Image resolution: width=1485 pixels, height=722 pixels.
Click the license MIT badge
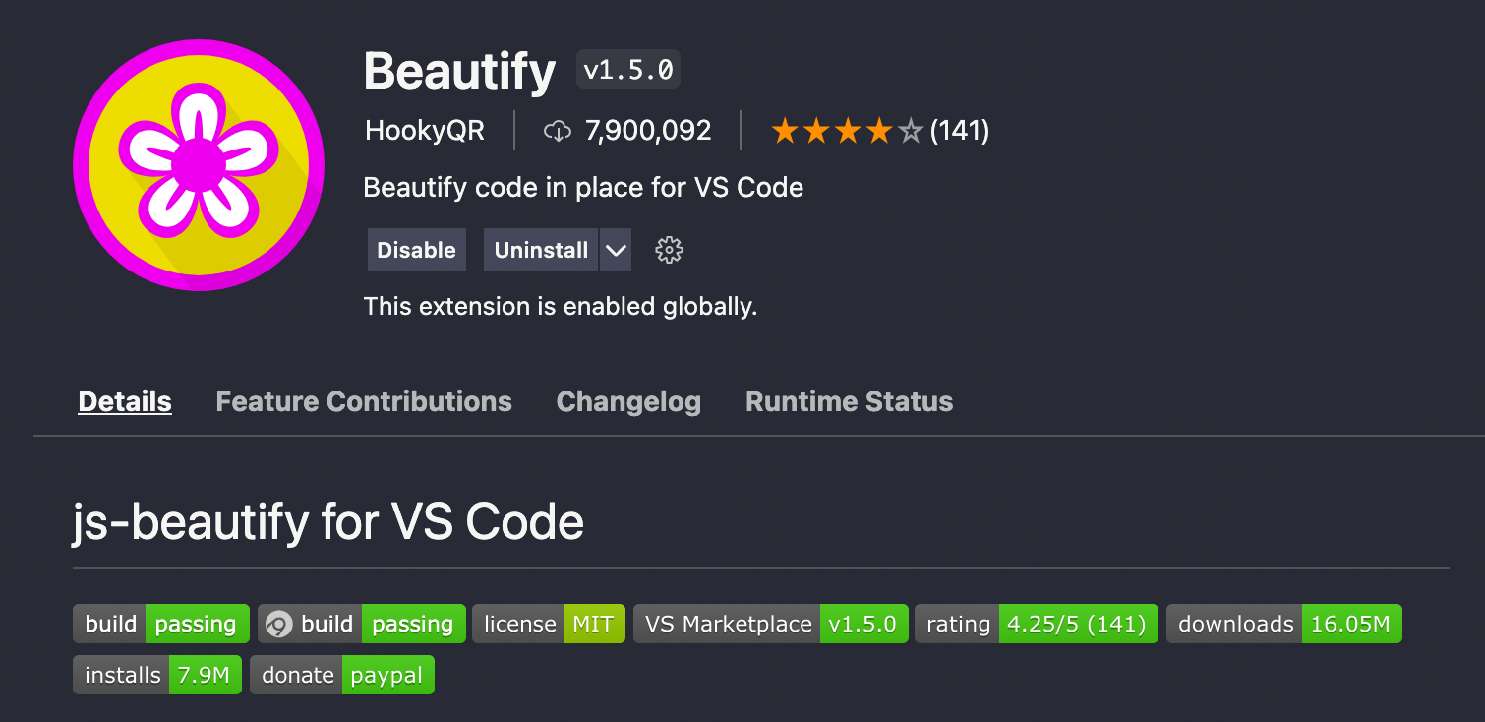(549, 624)
